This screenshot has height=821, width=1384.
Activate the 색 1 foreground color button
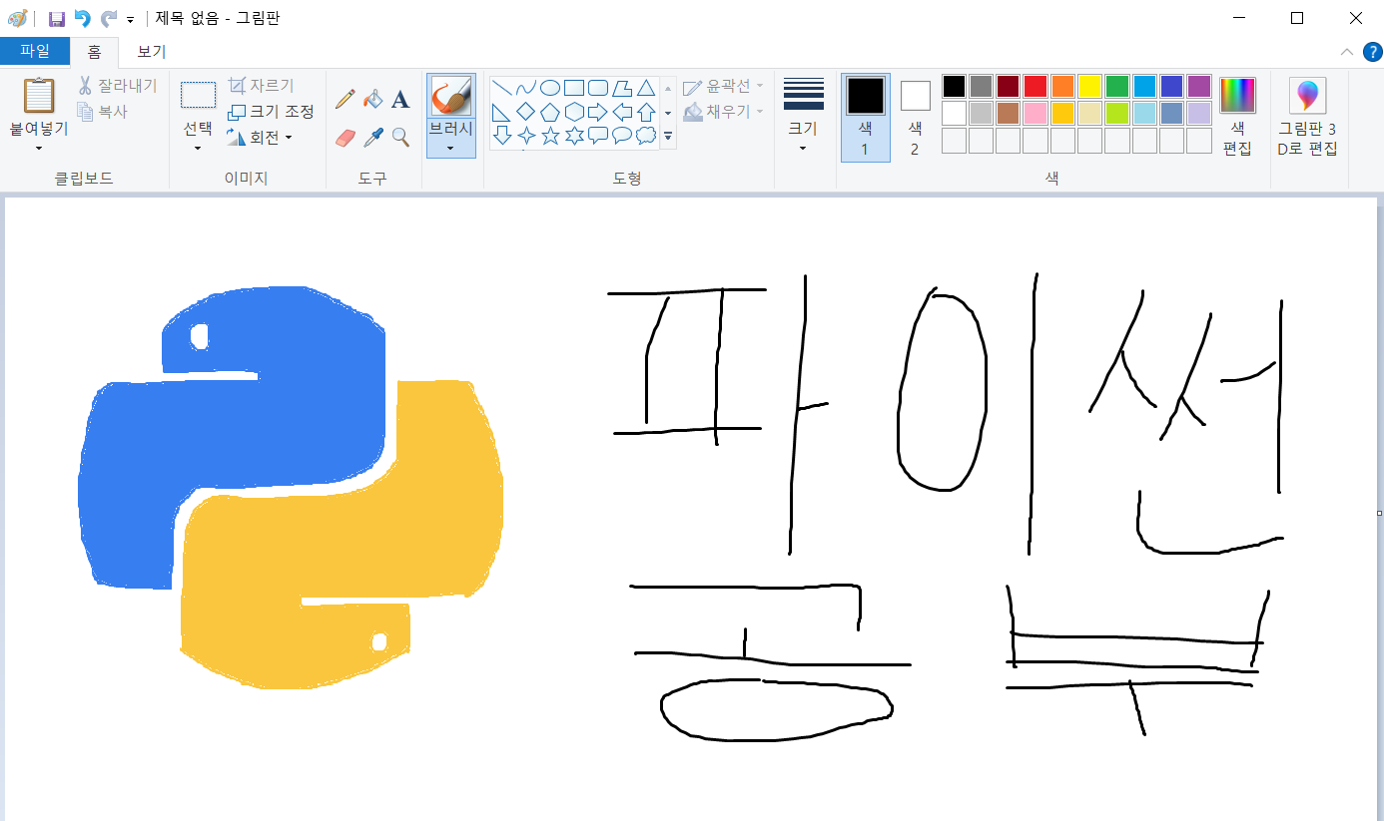[866, 117]
